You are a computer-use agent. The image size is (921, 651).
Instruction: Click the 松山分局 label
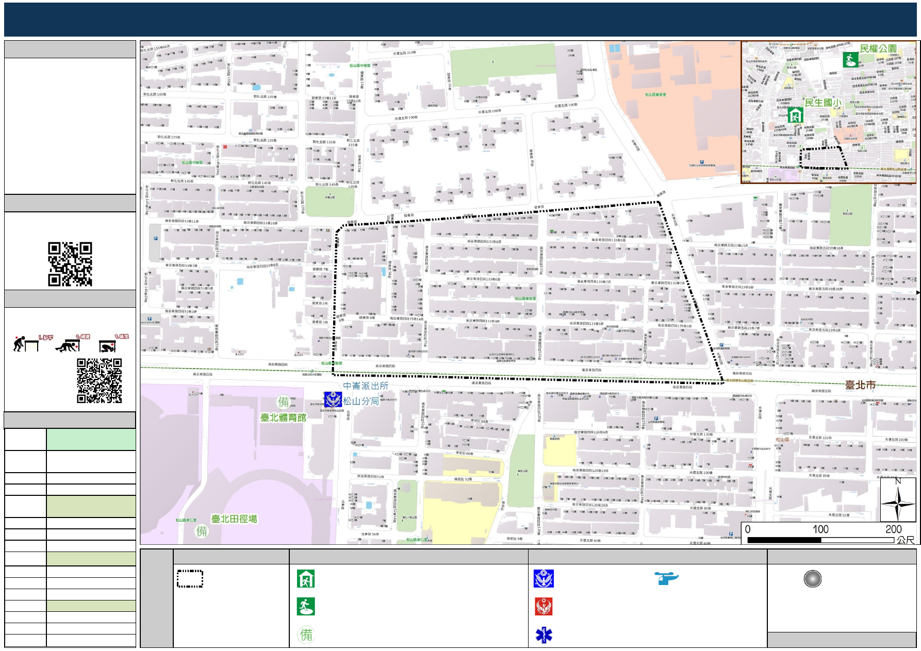(361, 400)
